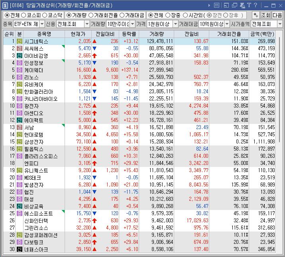Click the 신 badge on the 에이팩트 row
Screen dimensions: 285x257
(x=20, y=120)
